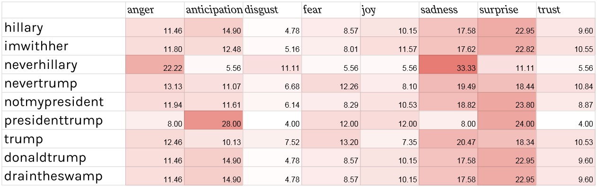Select presidenttrump anticipation cell 28.00
This screenshot has height=187, width=597.
point(213,120)
